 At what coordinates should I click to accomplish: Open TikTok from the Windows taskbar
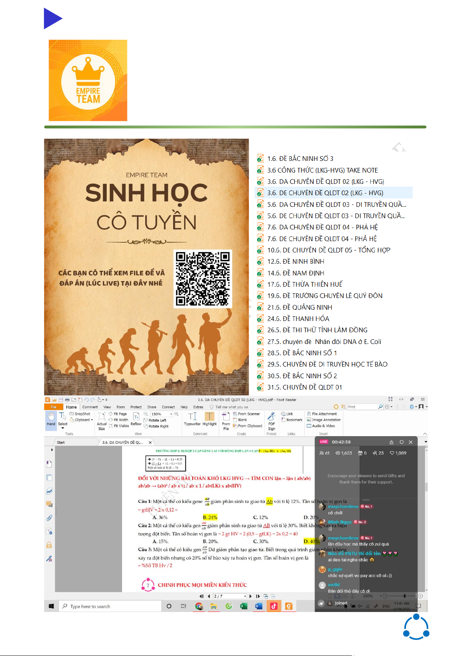(274, 606)
